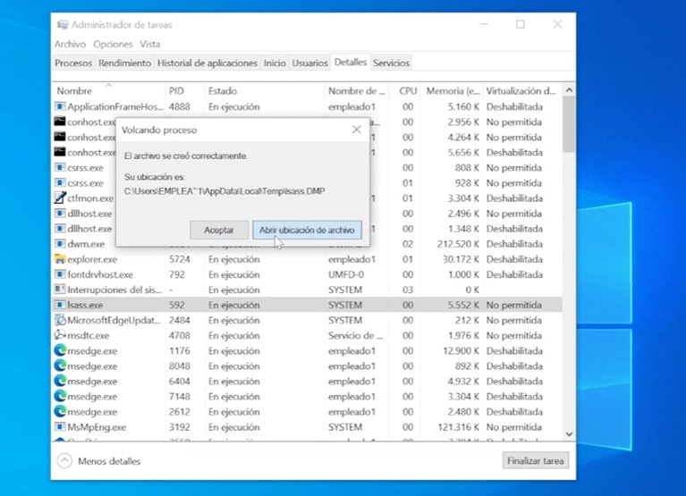Sort by the PID column header
The width and height of the screenshot is (686, 496).
click(x=185, y=91)
